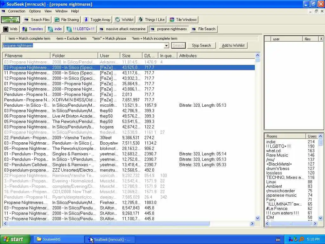Screen dimensions: 325x244
Task: Click the Search Files toolbar icon
Action: 26,20
